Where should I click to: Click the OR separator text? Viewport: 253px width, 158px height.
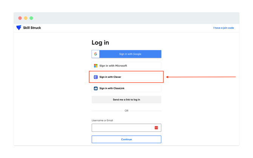coord(126,111)
